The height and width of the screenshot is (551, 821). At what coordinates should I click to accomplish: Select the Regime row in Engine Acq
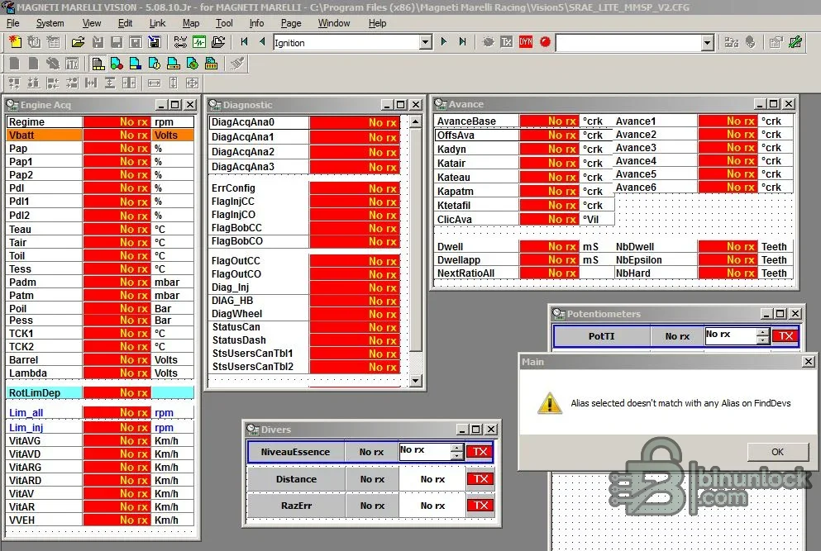point(101,122)
